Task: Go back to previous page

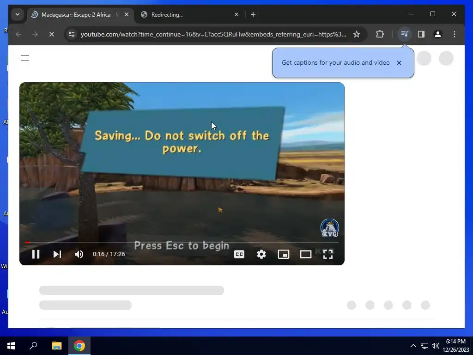Action: (x=18, y=34)
